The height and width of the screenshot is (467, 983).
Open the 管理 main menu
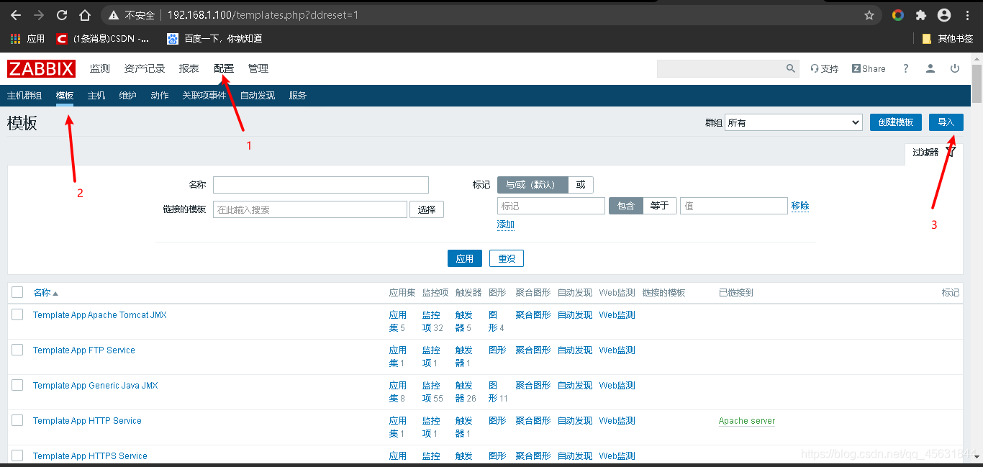point(258,68)
